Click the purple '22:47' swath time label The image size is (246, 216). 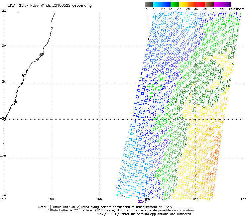tap(142, 202)
